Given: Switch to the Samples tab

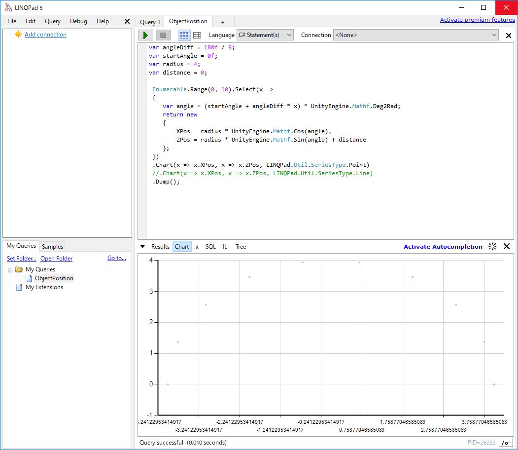Looking at the screenshot, I should [x=52, y=246].
